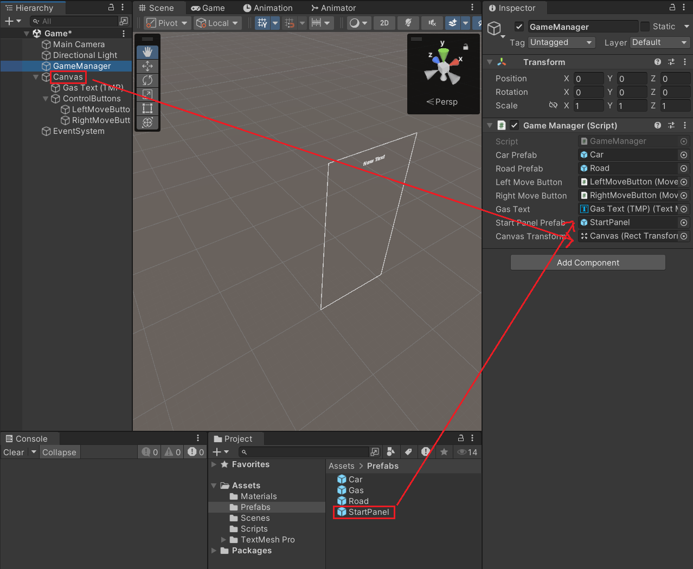Open the Tag Untagged dropdown

coord(562,42)
